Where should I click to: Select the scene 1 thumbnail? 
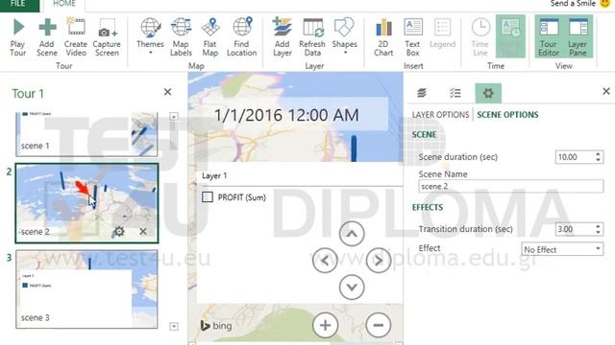[x=86, y=134]
